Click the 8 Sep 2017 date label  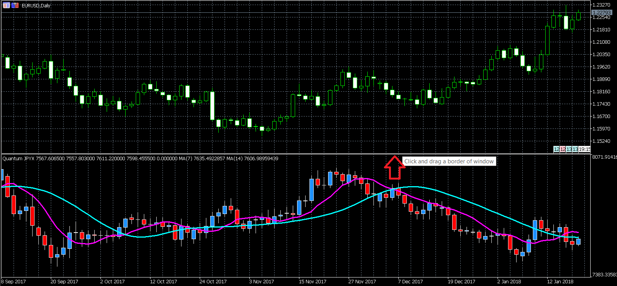click(x=14, y=281)
